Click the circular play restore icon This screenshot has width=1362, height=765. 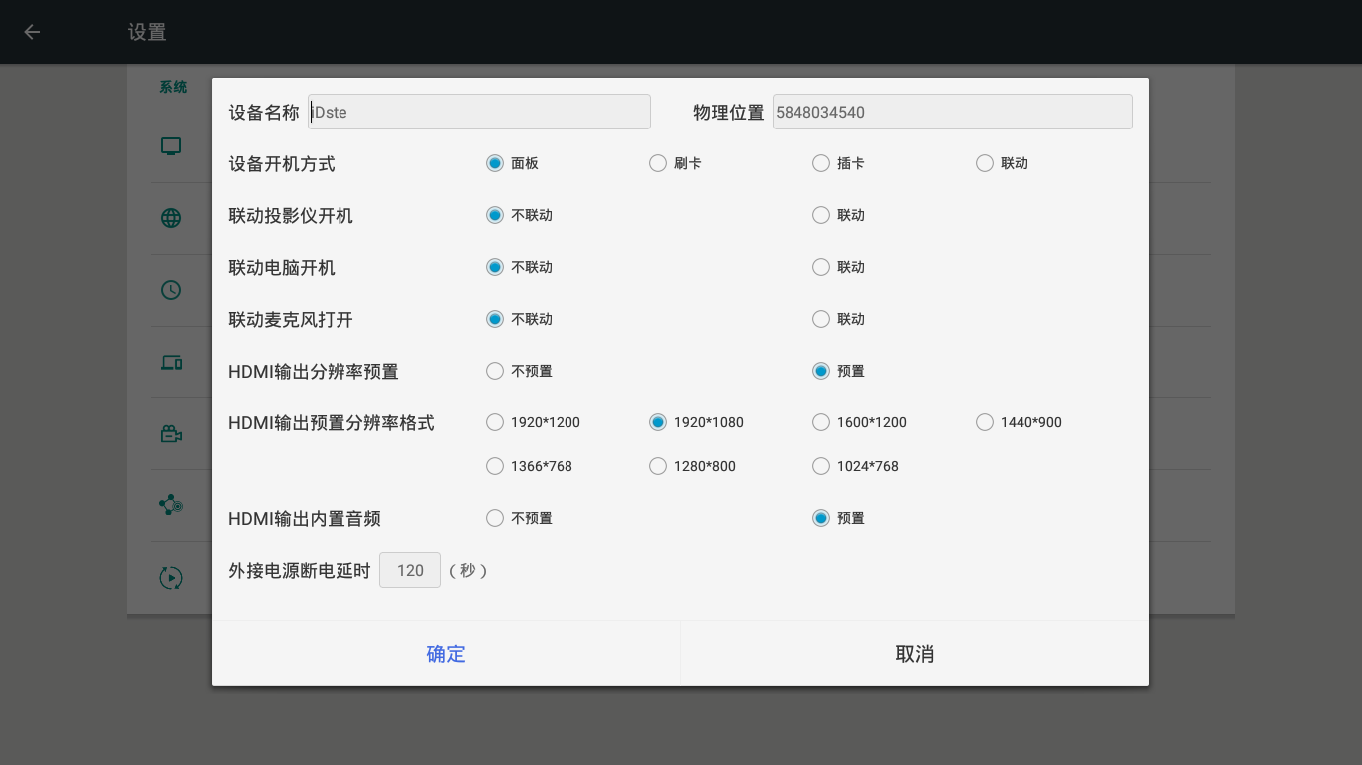click(171, 578)
